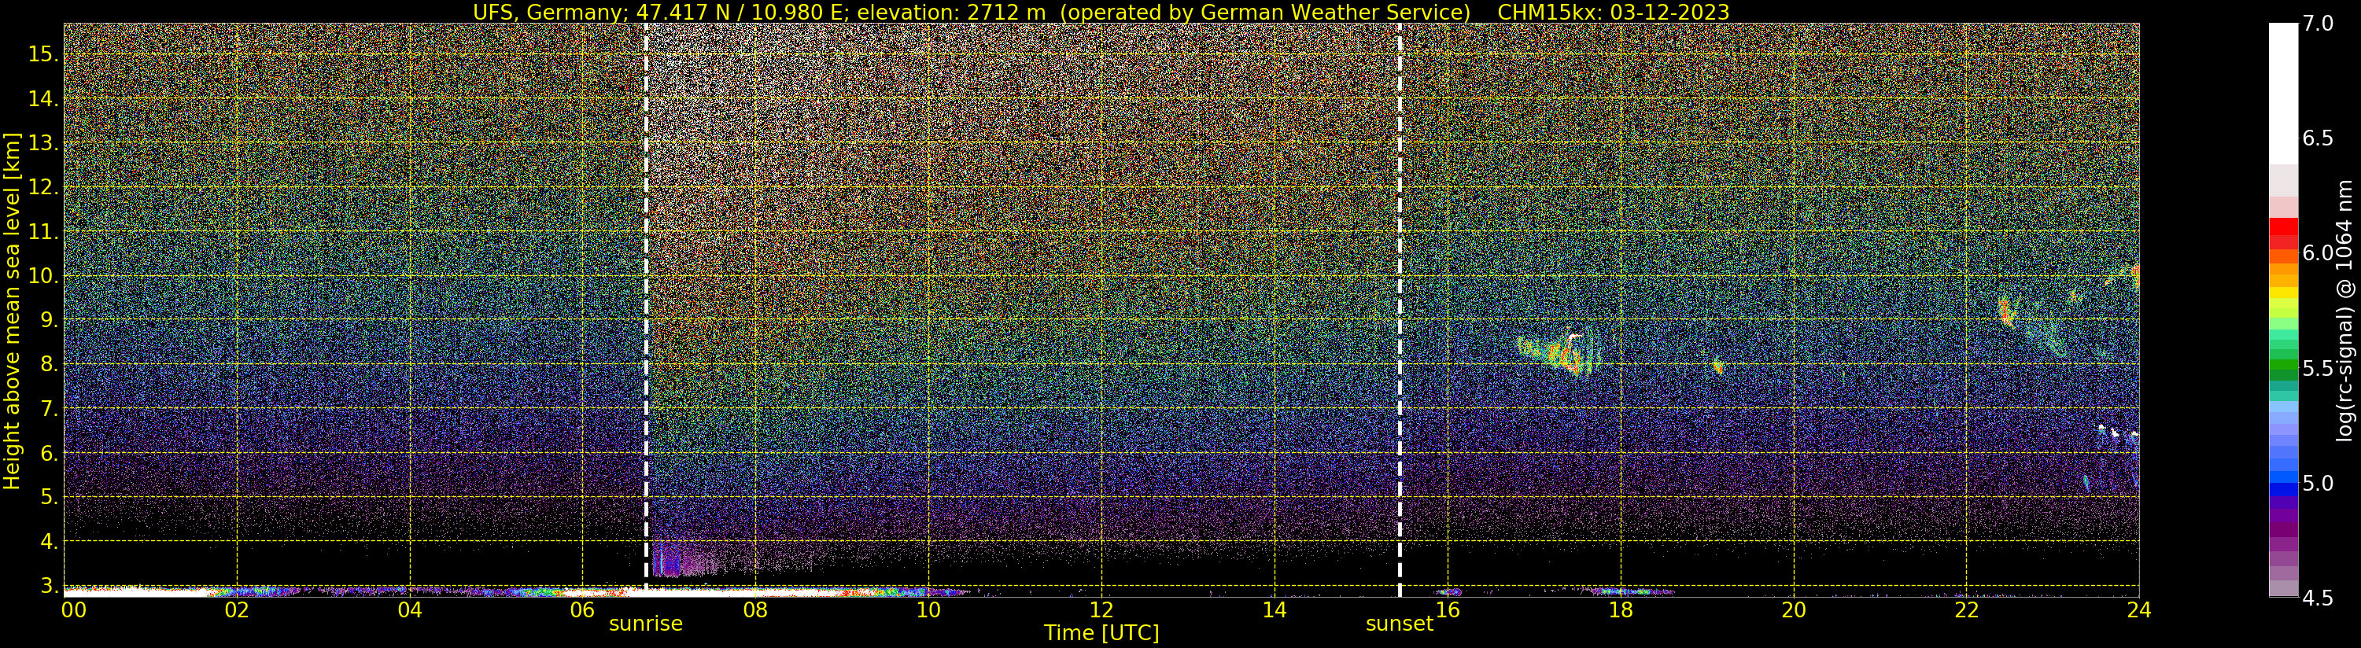Click the '5.' km height axis label
The width and height of the screenshot is (2361, 648).
coord(49,497)
